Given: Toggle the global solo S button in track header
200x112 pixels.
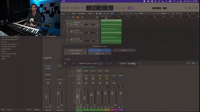Looking at the screenshot, I should pyautogui.click(x=82, y=17).
